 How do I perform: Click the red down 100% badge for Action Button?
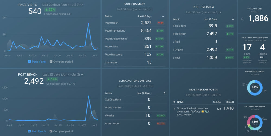coord(161,123)
